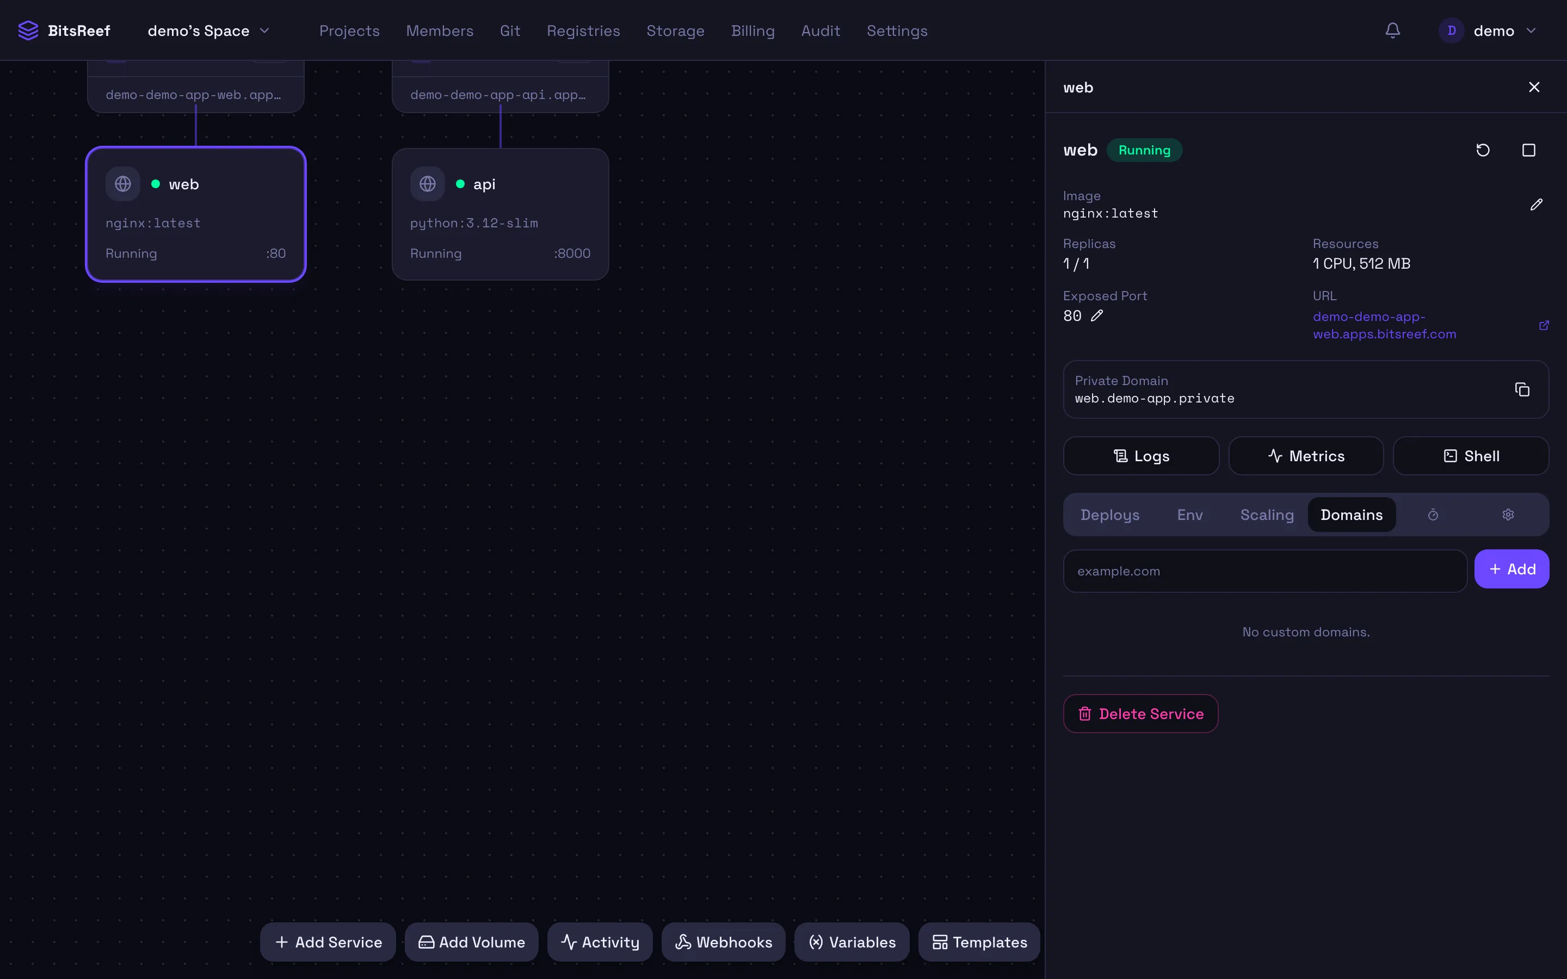Open the cron timer tab icon
Screen dimensions: 1567x979
pyautogui.click(x=1433, y=515)
